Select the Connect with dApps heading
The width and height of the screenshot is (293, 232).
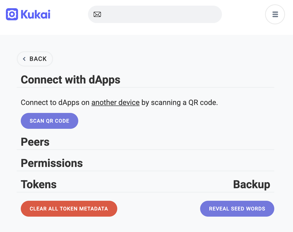(x=70, y=80)
